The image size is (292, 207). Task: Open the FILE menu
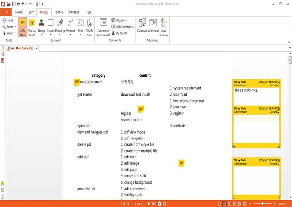click(x=6, y=12)
